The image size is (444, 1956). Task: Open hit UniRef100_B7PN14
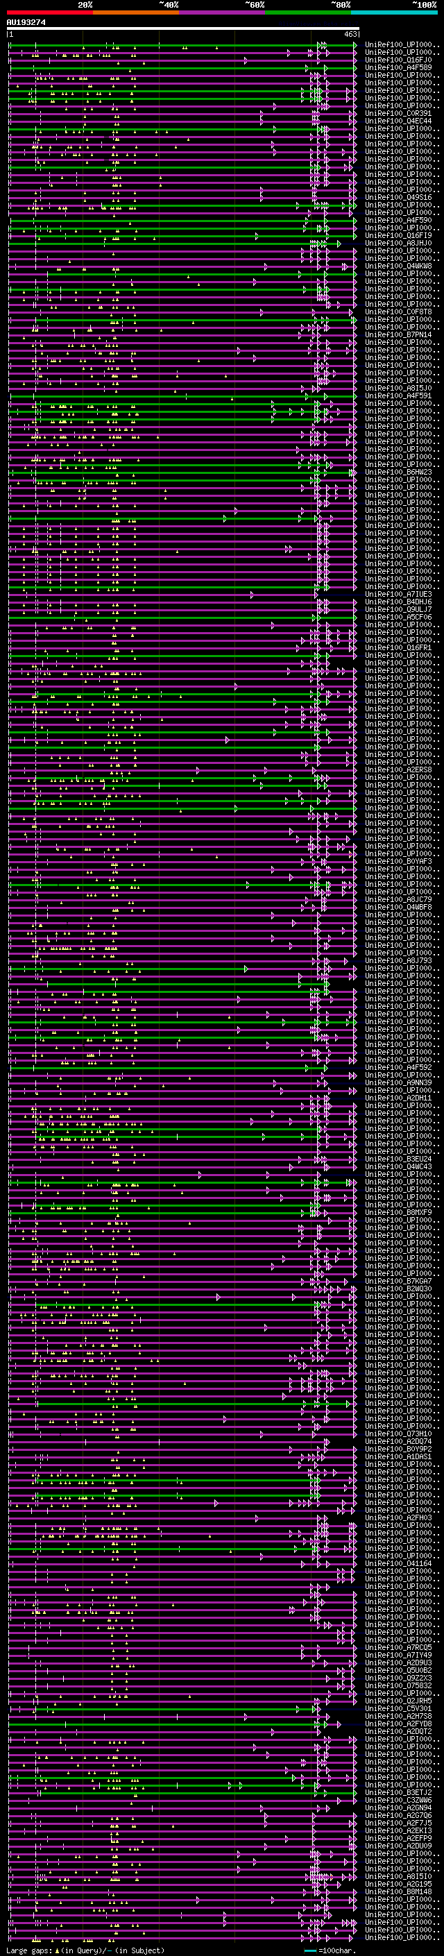[x=398, y=335]
